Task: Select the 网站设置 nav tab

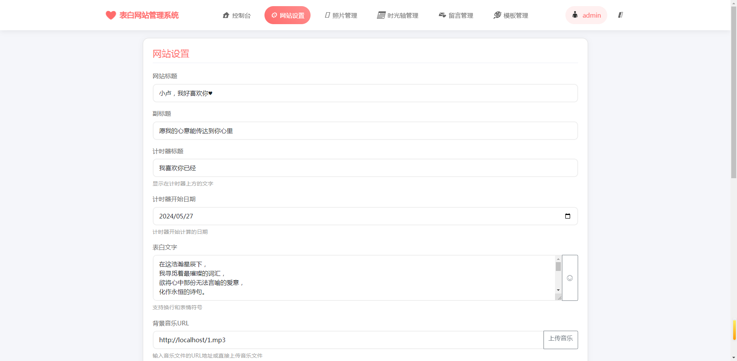Action: coord(288,15)
